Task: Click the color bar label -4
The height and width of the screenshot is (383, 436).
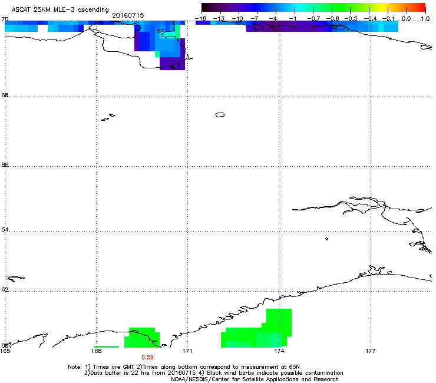Action: click(x=273, y=19)
